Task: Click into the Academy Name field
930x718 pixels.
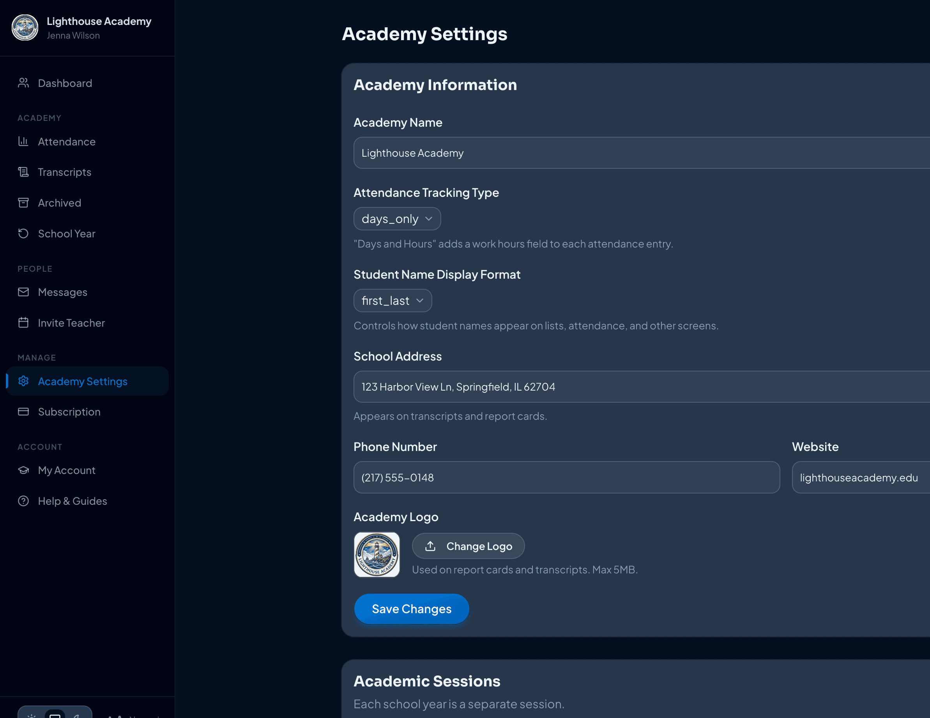Action: pyautogui.click(x=639, y=153)
